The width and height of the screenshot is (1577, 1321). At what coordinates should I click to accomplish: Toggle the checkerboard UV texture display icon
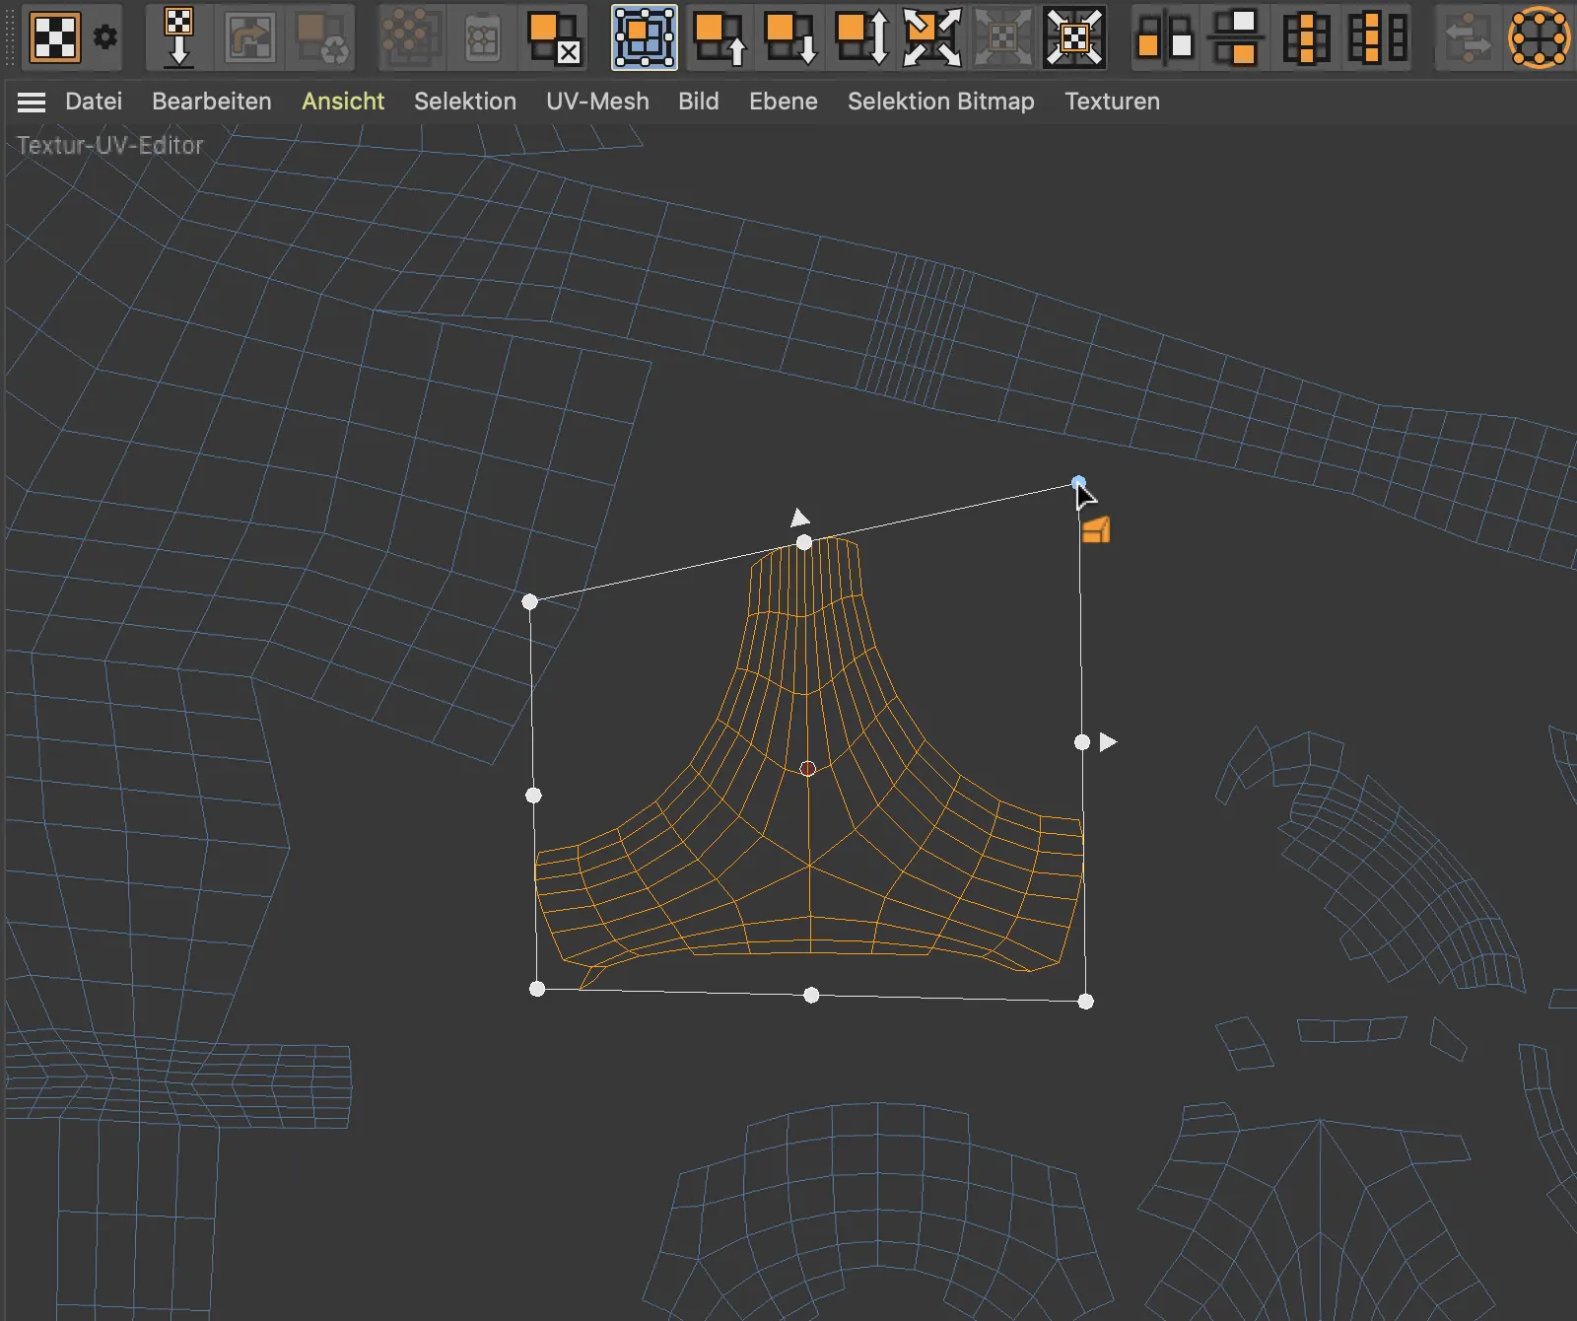(x=55, y=37)
